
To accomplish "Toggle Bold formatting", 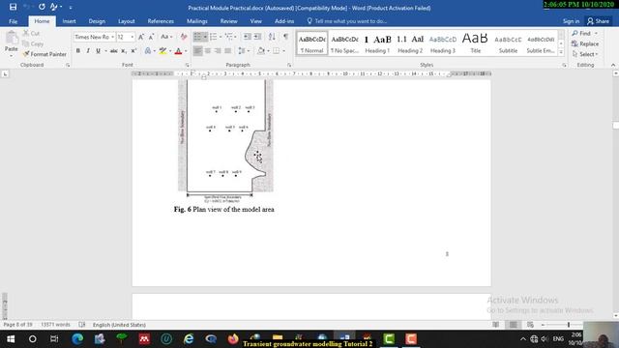I will click(x=78, y=50).
